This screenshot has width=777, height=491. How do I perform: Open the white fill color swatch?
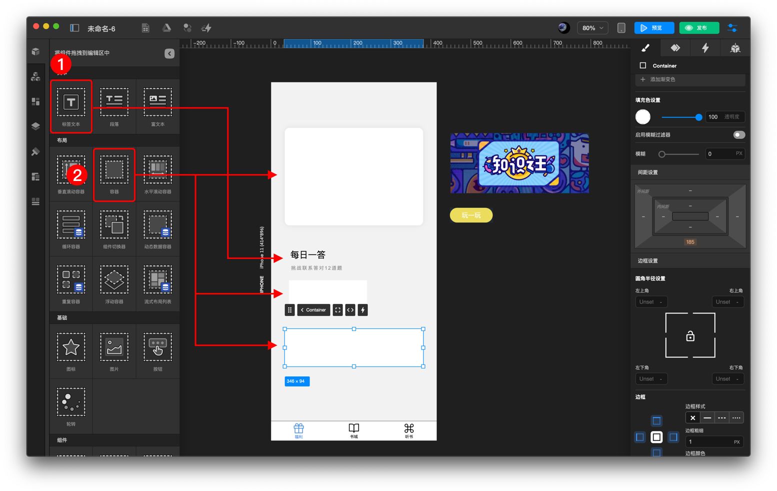click(643, 117)
